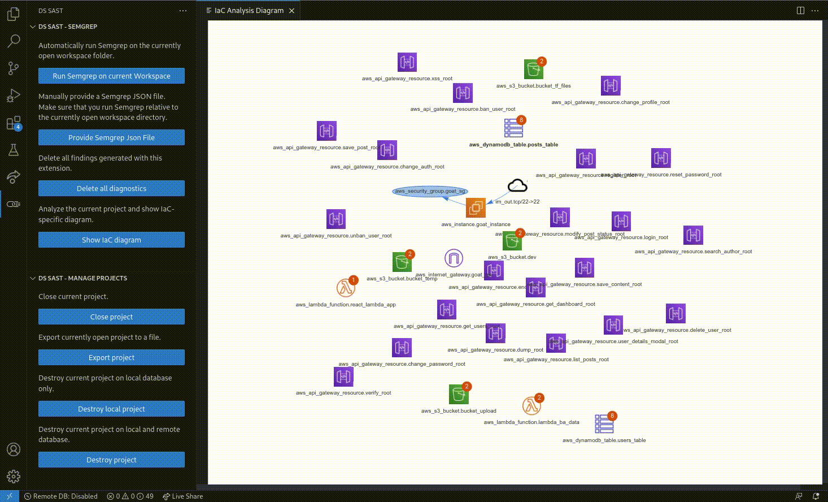Open the Extensions view with badge

[x=14, y=123]
